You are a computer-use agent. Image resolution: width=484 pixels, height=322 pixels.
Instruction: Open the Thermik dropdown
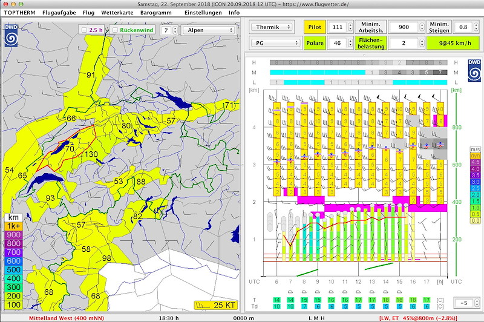click(272, 27)
